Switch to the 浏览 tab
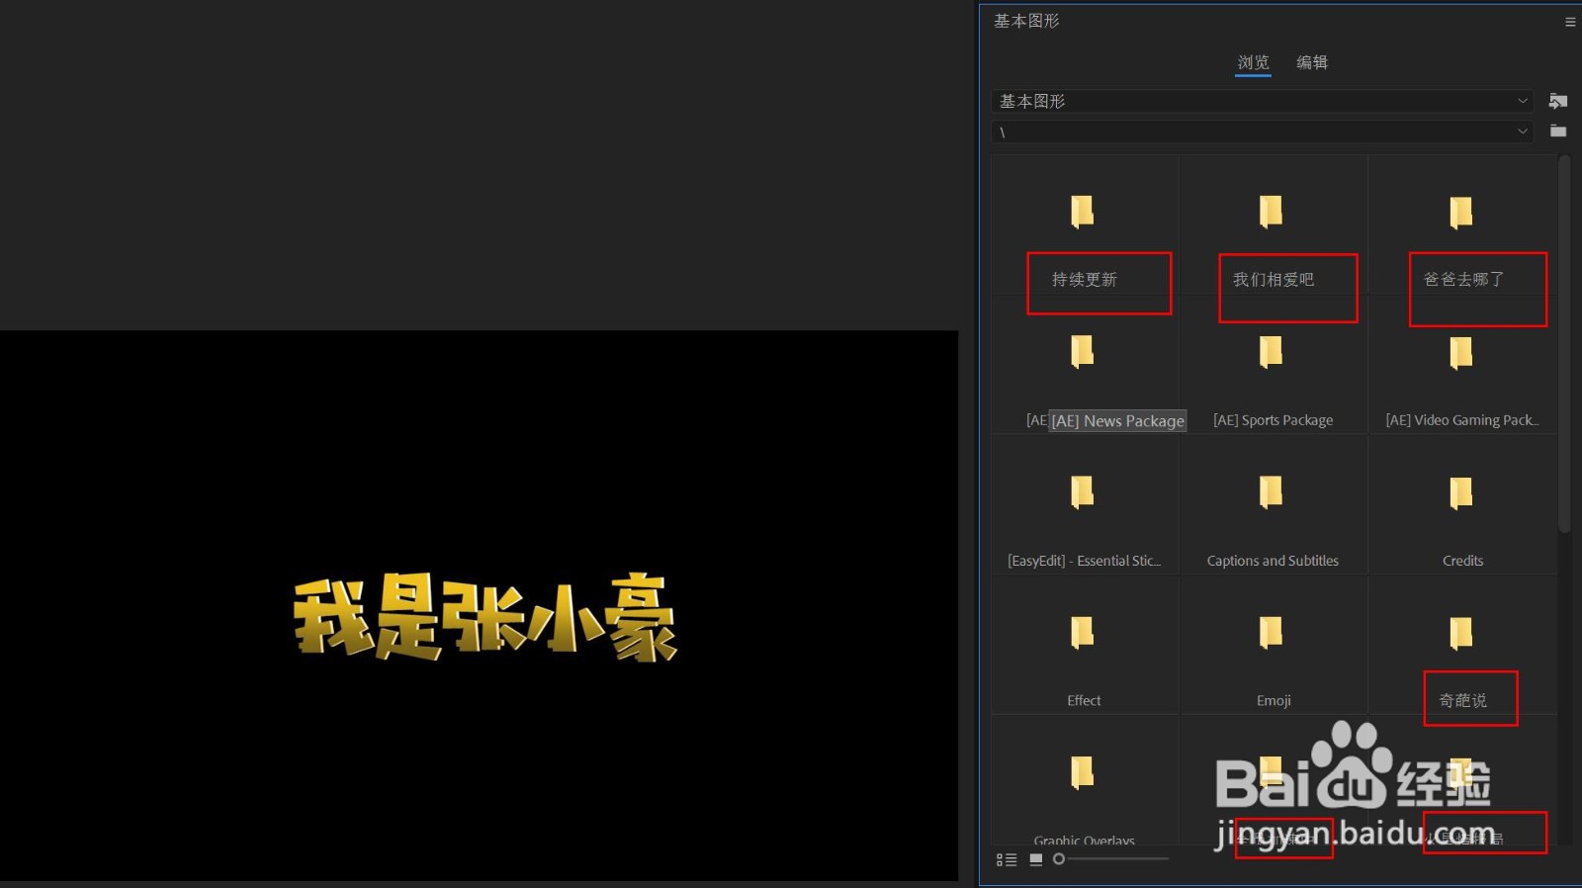The width and height of the screenshot is (1582, 888). pyautogui.click(x=1253, y=62)
